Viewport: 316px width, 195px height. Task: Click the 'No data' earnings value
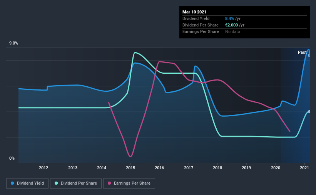point(232,31)
